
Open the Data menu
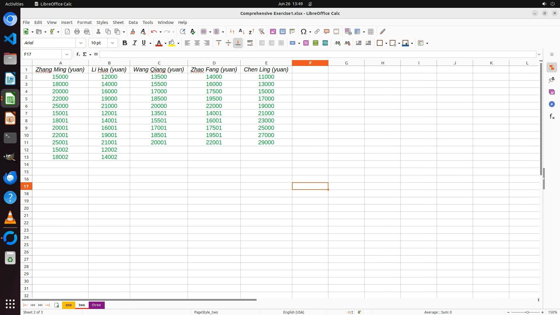pyautogui.click(x=133, y=22)
